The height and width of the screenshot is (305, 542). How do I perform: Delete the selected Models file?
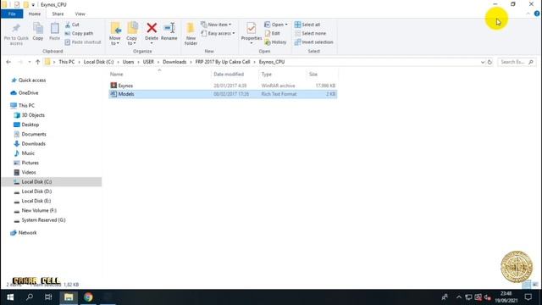tap(152, 33)
